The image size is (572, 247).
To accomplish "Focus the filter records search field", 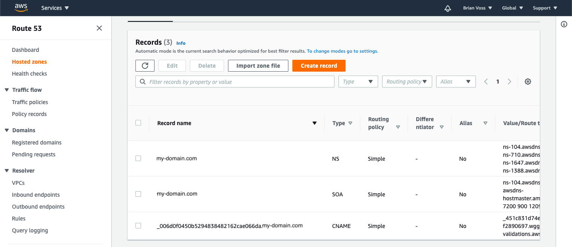I will (x=235, y=82).
